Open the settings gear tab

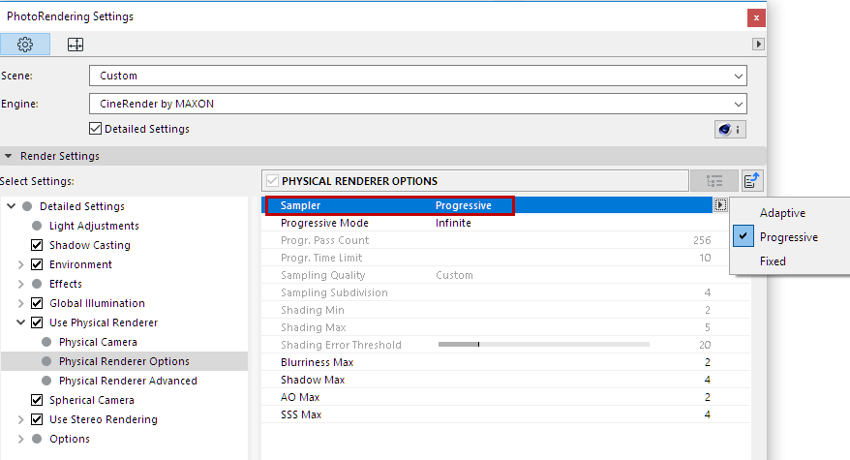click(25, 44)
